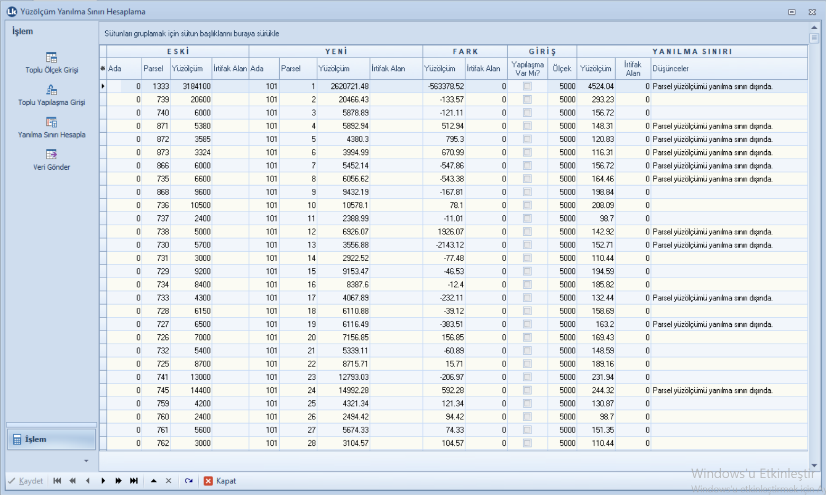Sort by Ölçek column header
The image size is (826, 495).
(562, 68)
